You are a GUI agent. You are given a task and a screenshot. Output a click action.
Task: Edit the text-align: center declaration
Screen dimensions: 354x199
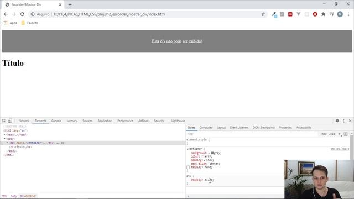coord(205,164)
